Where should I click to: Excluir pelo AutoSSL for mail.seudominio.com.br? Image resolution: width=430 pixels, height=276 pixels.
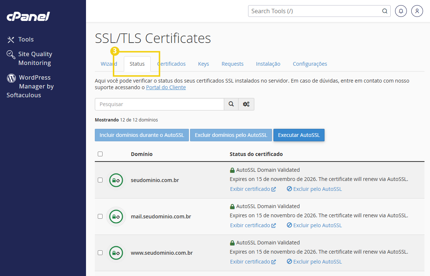pyautogui.click(x=314, y=226)
